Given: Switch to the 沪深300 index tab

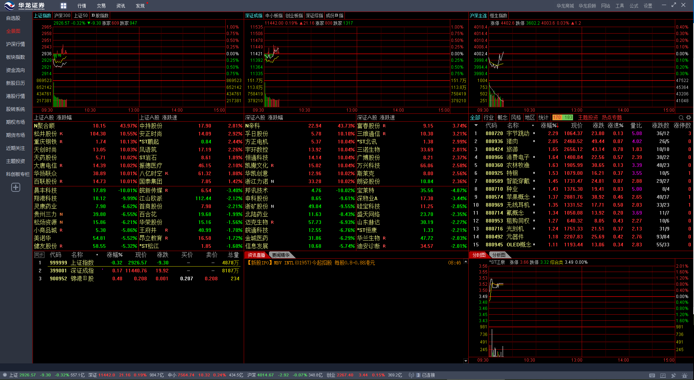Looking at the screenshot, I should point(62,16).
